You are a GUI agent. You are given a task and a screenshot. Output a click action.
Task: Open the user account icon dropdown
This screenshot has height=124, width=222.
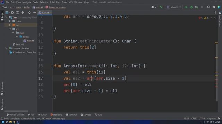pyautogui.click(x=154, y=7)
